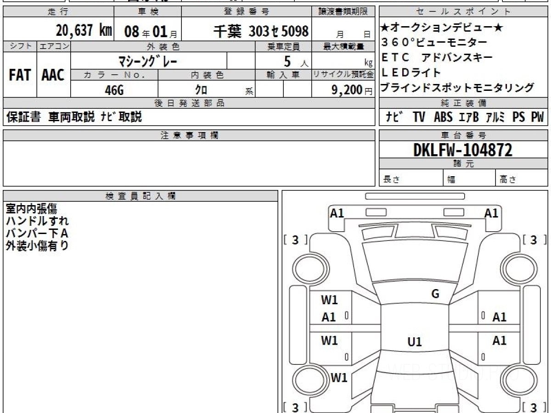Click the 純正装備 header
The height and width of the screenshot is (413, 551).
(464, 103)
